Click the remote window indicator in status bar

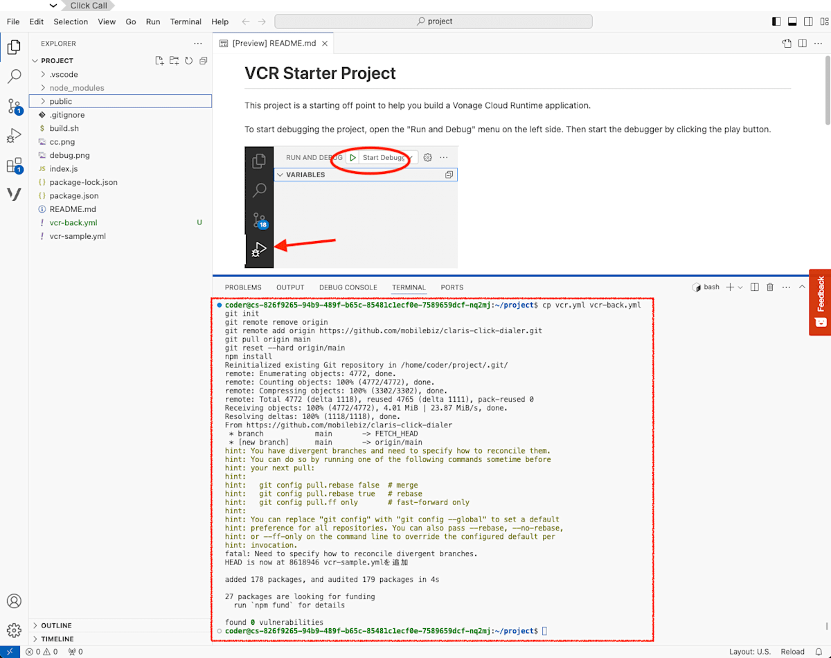point(10,652)
